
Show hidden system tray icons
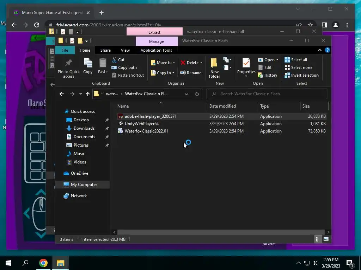click(x=298, y=263)
